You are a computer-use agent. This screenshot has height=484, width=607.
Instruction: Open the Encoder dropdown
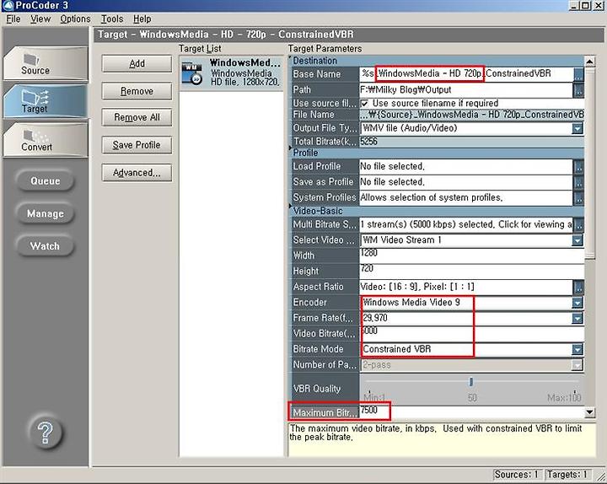point(577,303)
